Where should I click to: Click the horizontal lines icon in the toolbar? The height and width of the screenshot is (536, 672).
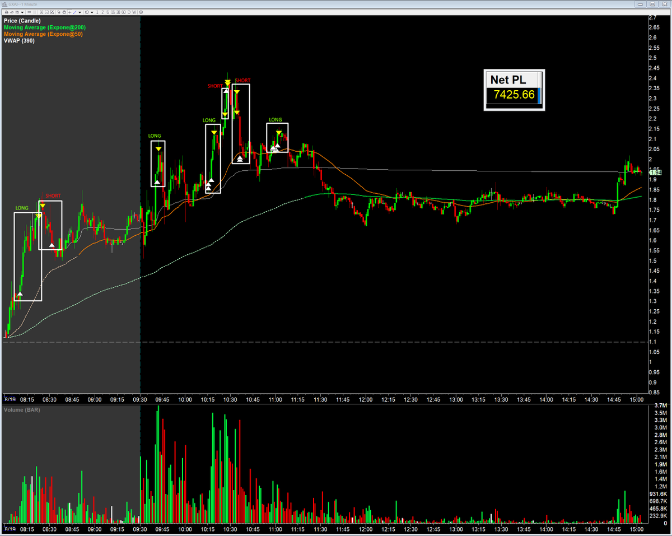click(29, 12)
